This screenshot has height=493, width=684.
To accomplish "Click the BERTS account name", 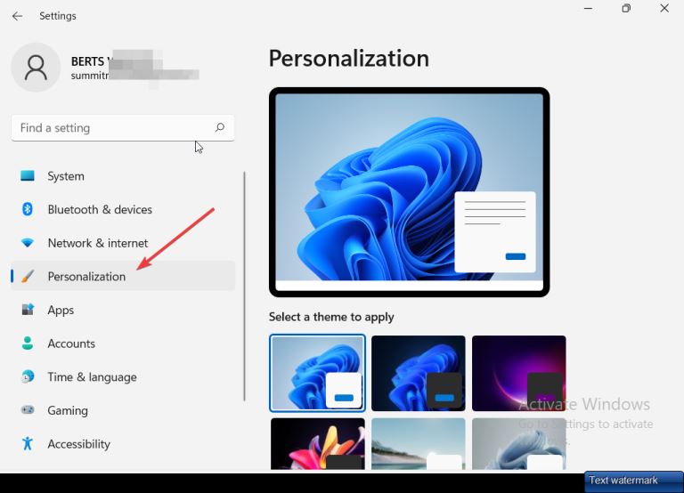I will coord(87,61).
